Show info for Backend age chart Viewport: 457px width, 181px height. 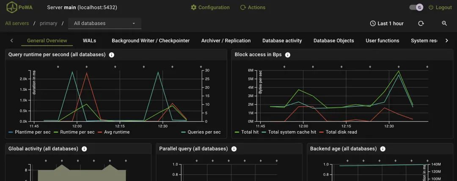pos(383,149)
